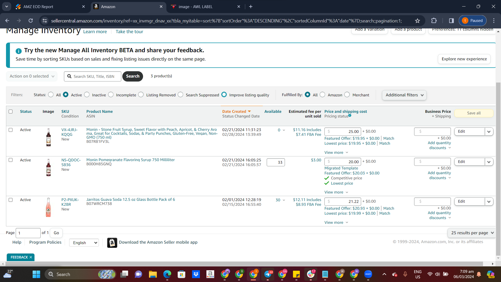Click the Save all button
Image resolution: width=501 pixels, height=282 pixels.
(474, 113)
